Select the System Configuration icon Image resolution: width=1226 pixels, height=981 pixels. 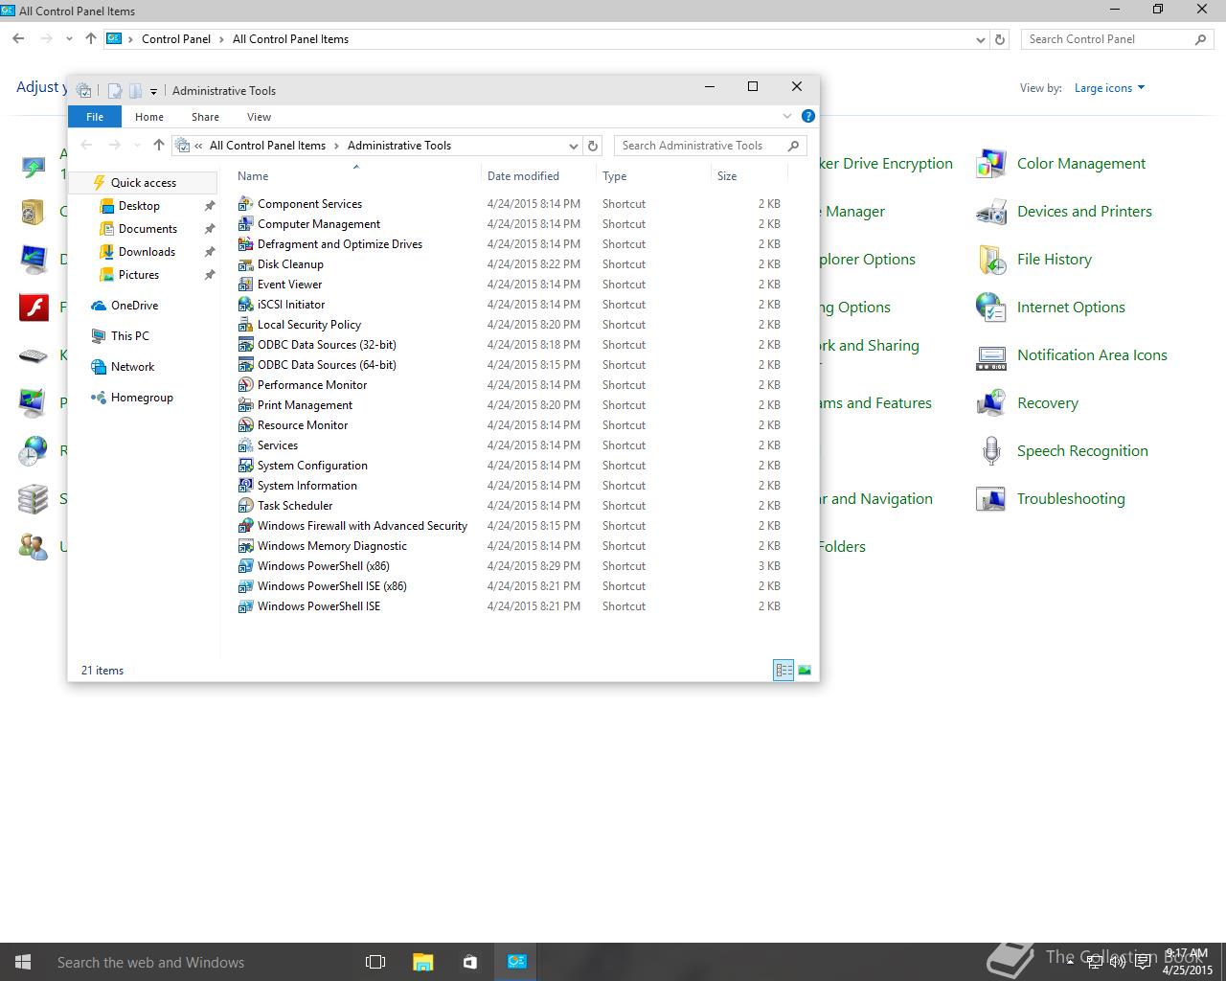[245, 466]
